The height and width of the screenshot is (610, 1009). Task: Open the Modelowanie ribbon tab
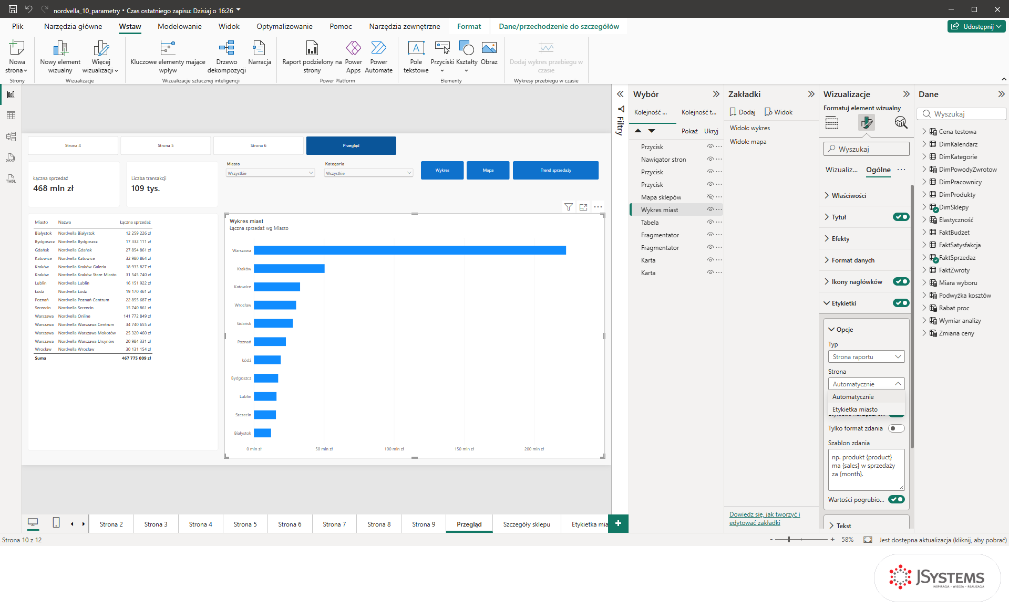[x=180, y=26]
